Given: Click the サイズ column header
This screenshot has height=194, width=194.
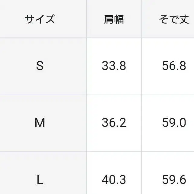Looking at the screenshot, I should pos(40,20).
